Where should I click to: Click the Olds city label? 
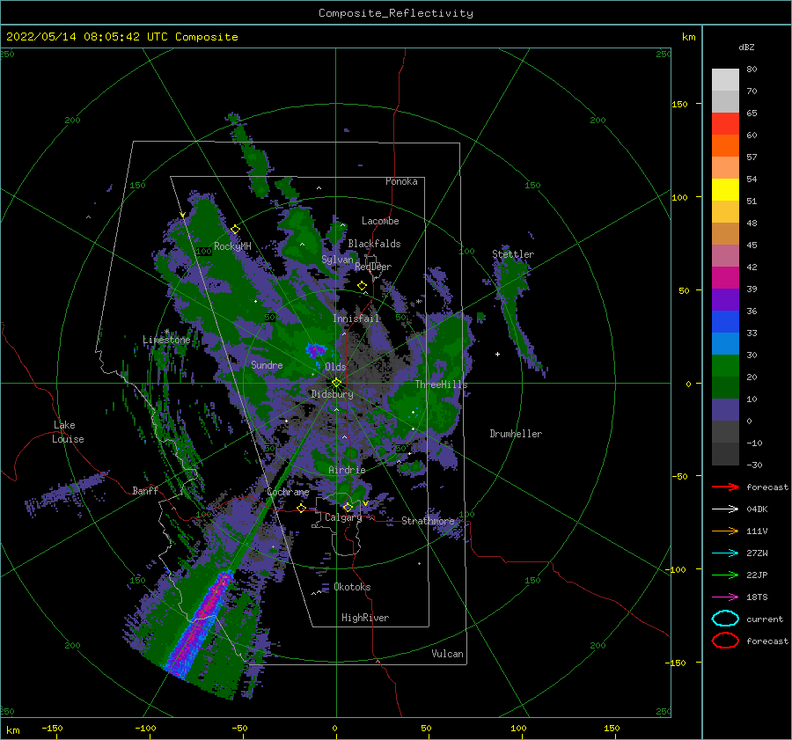tap(335, 367)
